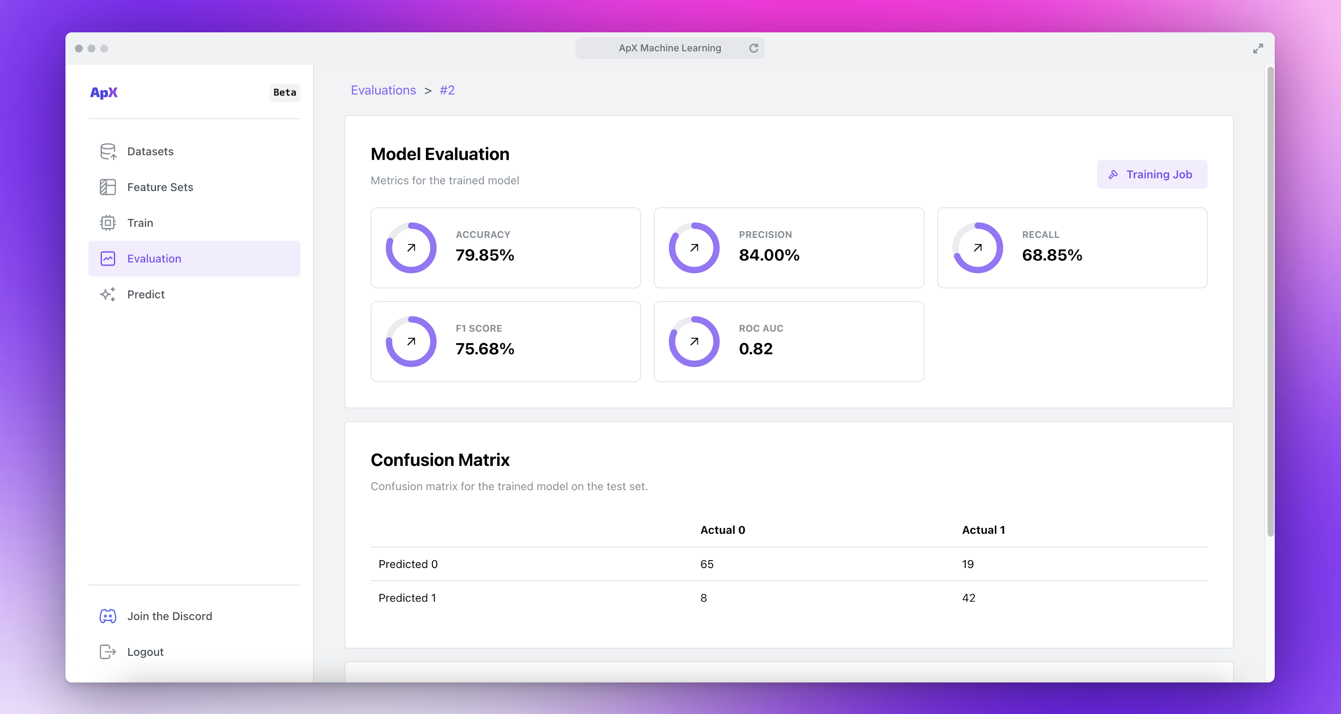Click the Logout arrow icon
Screen dimensions: 1341x714
[108, 652]
